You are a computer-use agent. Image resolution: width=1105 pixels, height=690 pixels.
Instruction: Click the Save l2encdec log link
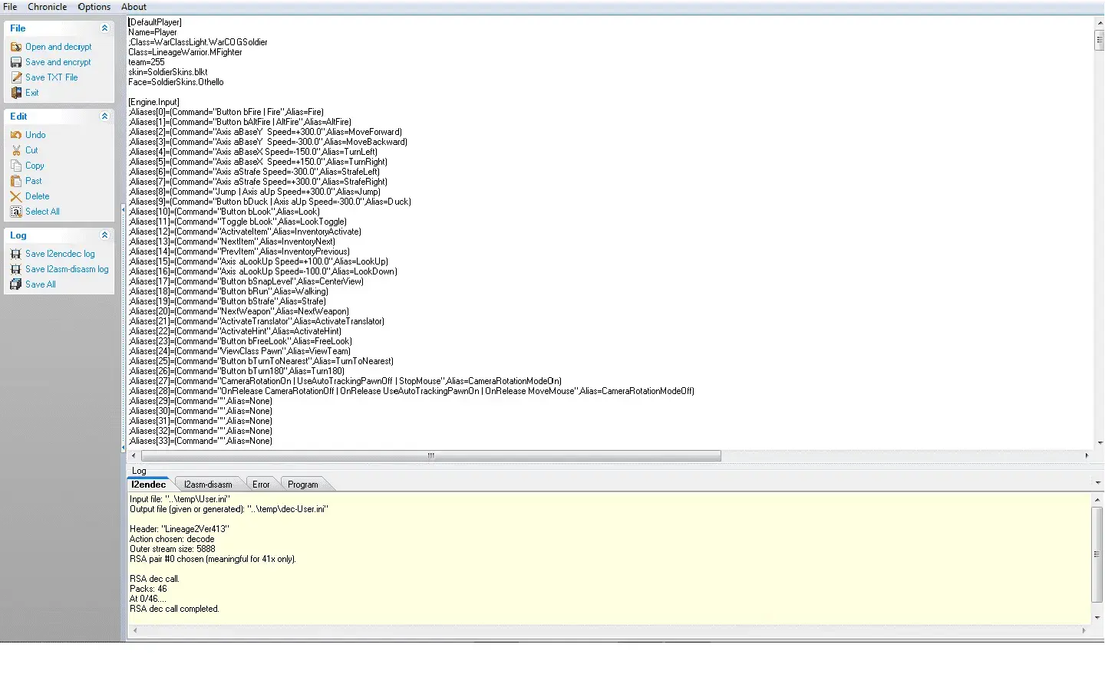click(x=60, y=254)
